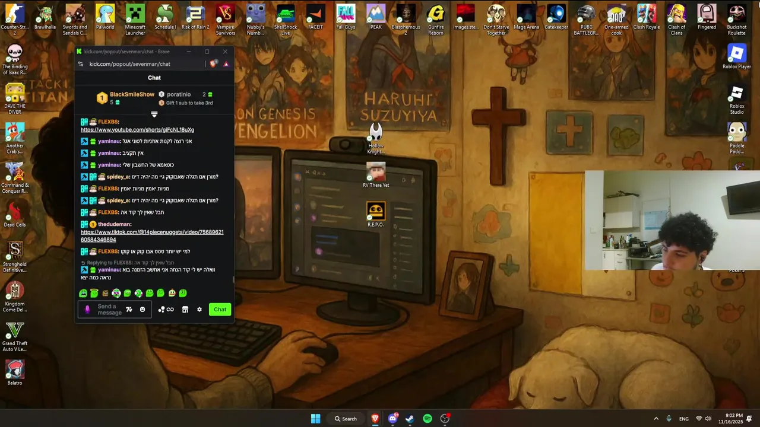Open Steam from the taskbar
The width and height of the screenshot is (760, 427).
[410, 419]
